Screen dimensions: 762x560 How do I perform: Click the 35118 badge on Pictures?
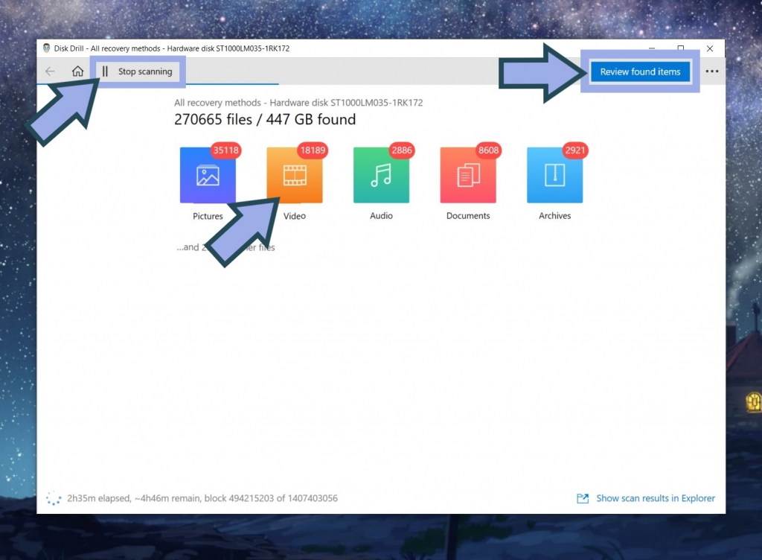pos(226,150)
